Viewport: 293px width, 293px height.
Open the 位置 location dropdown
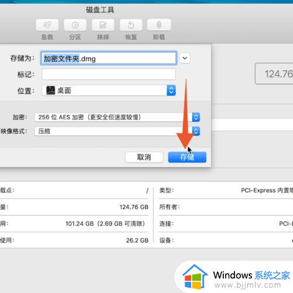[x=109, y=90]
